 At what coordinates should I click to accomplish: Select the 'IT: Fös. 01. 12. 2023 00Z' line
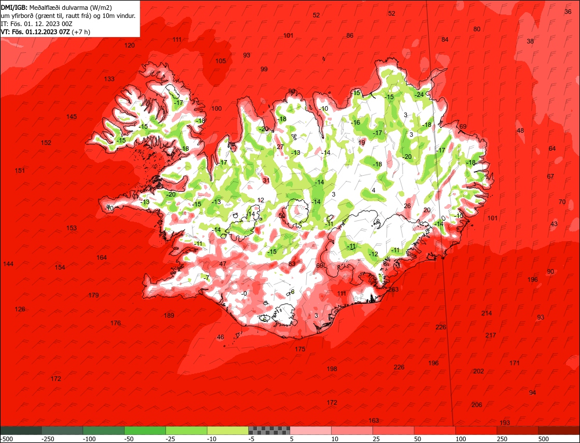[37, 24]
